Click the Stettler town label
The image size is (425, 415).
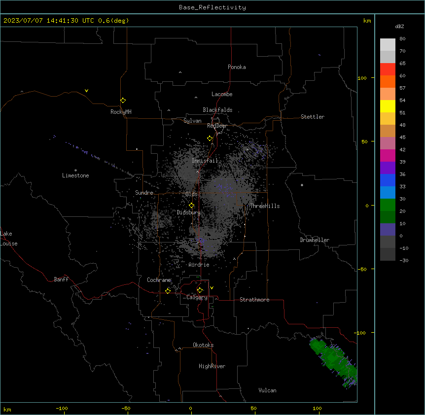313,117
